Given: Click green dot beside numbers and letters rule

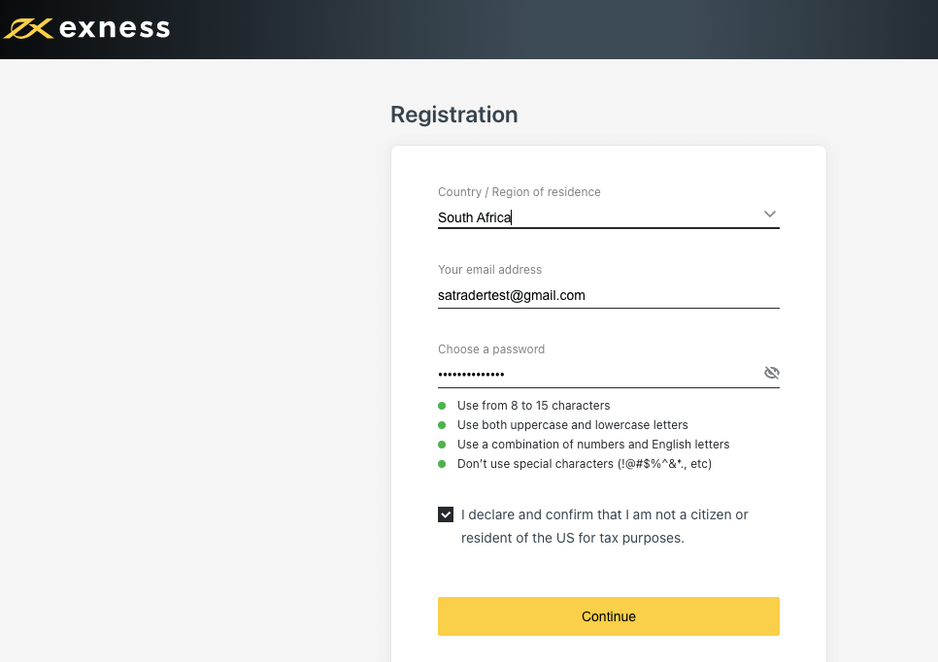Looking at the screenshot, I should click(442, 445).
